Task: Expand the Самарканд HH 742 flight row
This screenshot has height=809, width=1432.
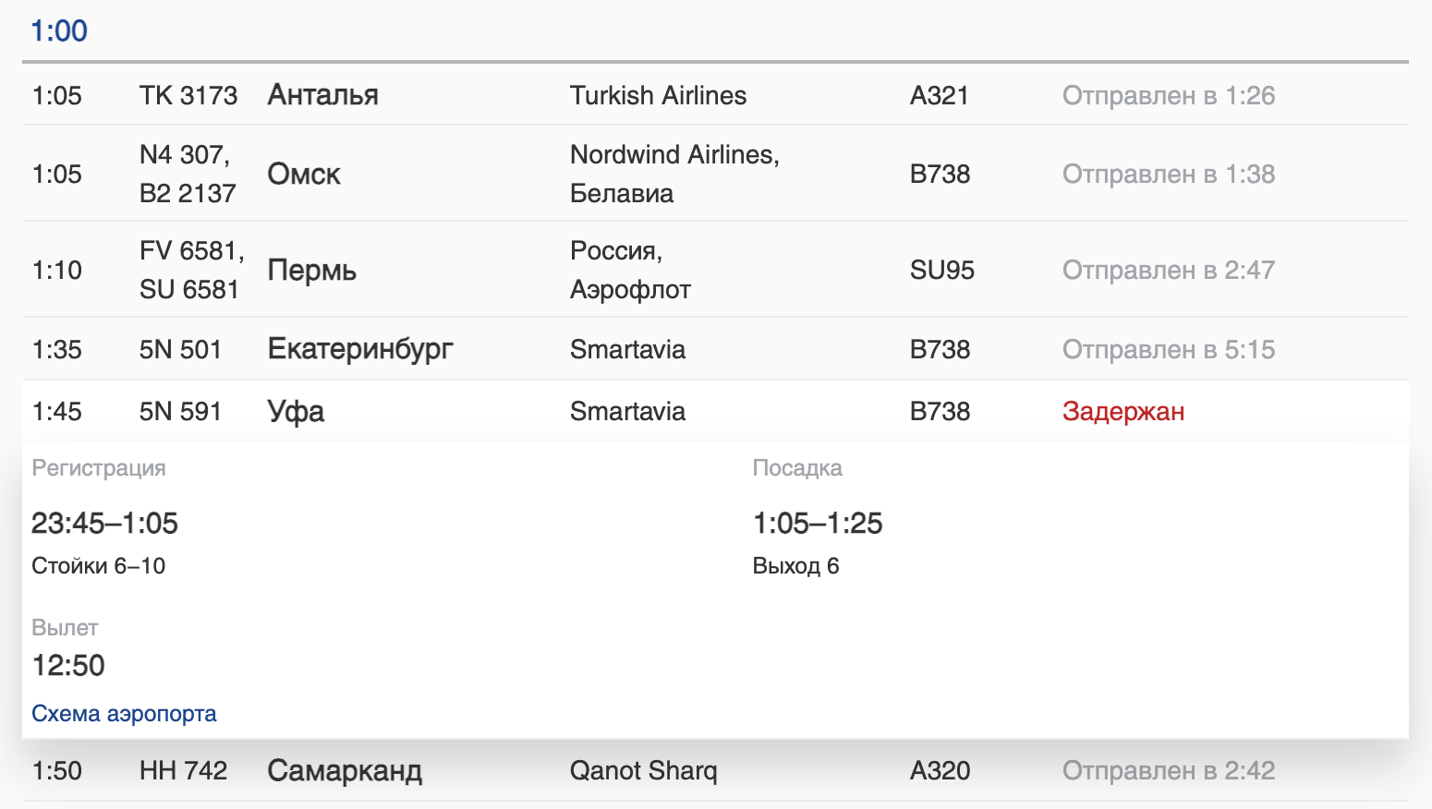Action: point(345,770)
